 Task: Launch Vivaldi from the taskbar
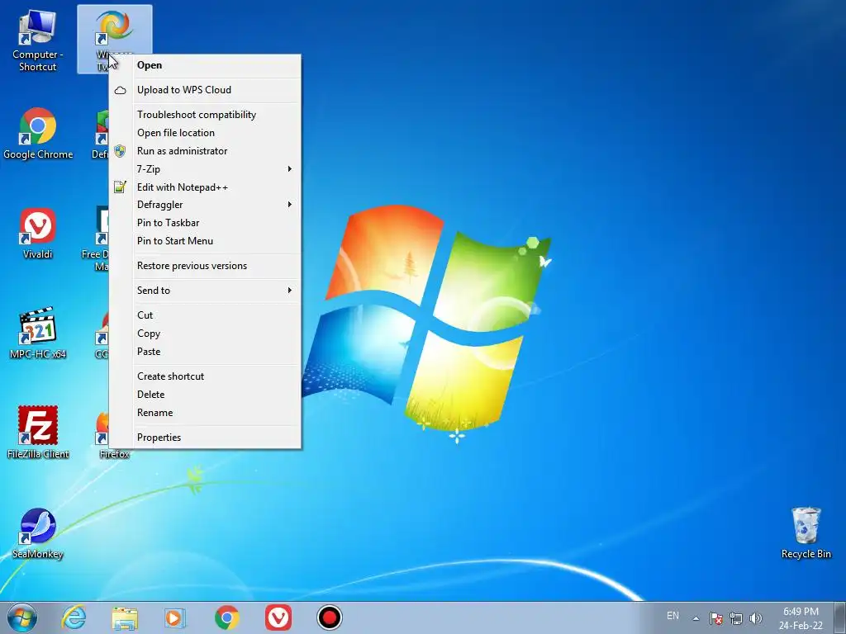tap(278, 617)
